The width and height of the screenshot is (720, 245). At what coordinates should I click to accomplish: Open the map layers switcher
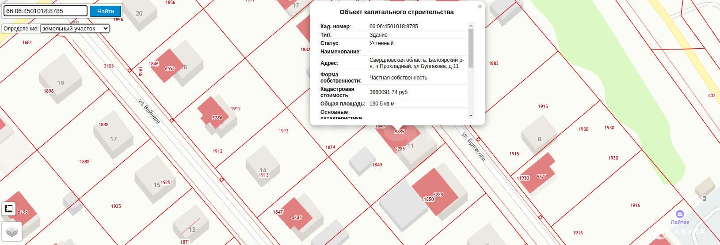12,231
